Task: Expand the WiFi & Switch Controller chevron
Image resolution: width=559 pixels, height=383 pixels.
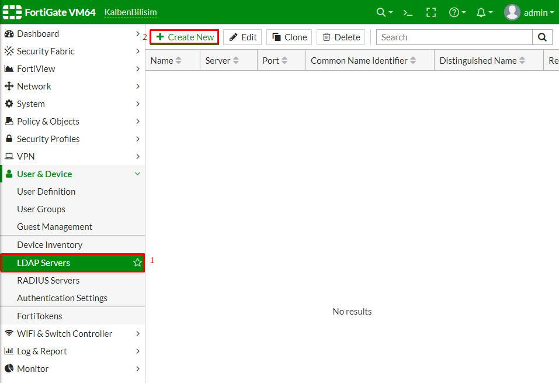Action: 138,333
